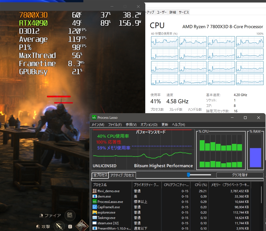Click the Frametime overlay label
This screenshot has width=266, height=231.
click(37, 64)
